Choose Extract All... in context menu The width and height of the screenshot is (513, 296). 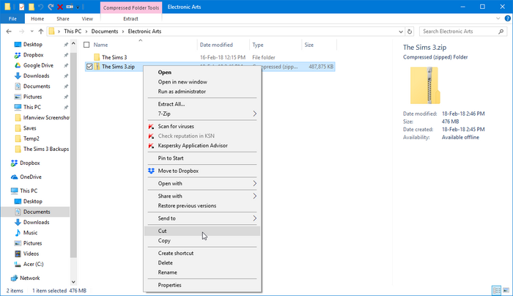[x=202, y=104]
